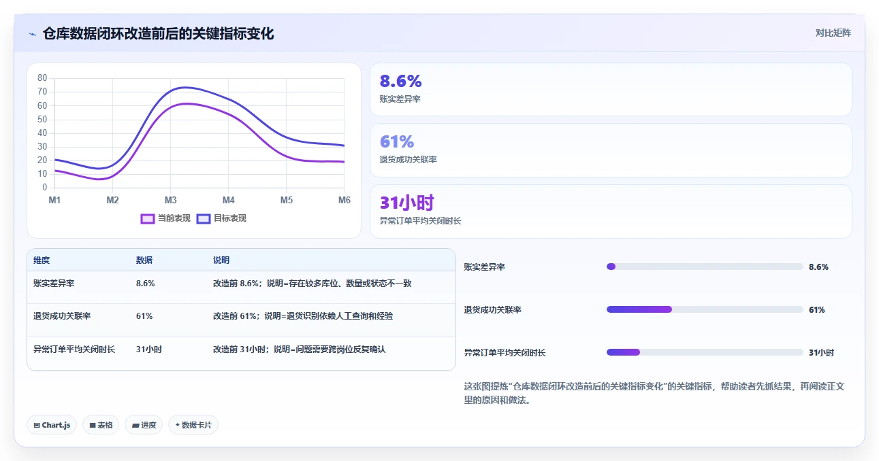
Task: Click the 改造前 61% description cell
Action: pyautogui.click(x=303, y=316)
